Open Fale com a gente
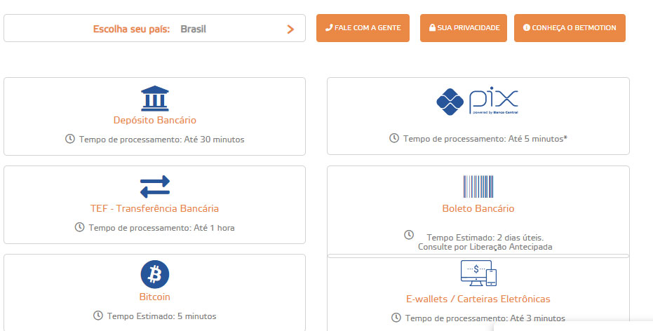Image resolution: width=653 pixels, height=331 pixels. pos(363,28)
